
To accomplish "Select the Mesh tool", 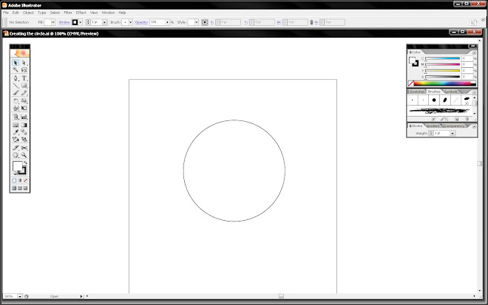I will (16, 125).
